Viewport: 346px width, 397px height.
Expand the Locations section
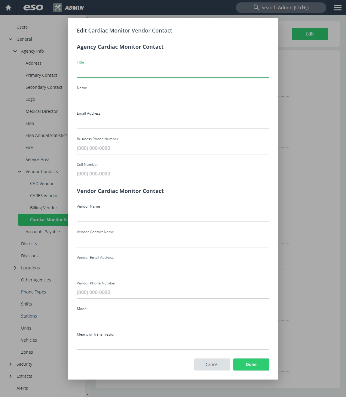[15, 268]
